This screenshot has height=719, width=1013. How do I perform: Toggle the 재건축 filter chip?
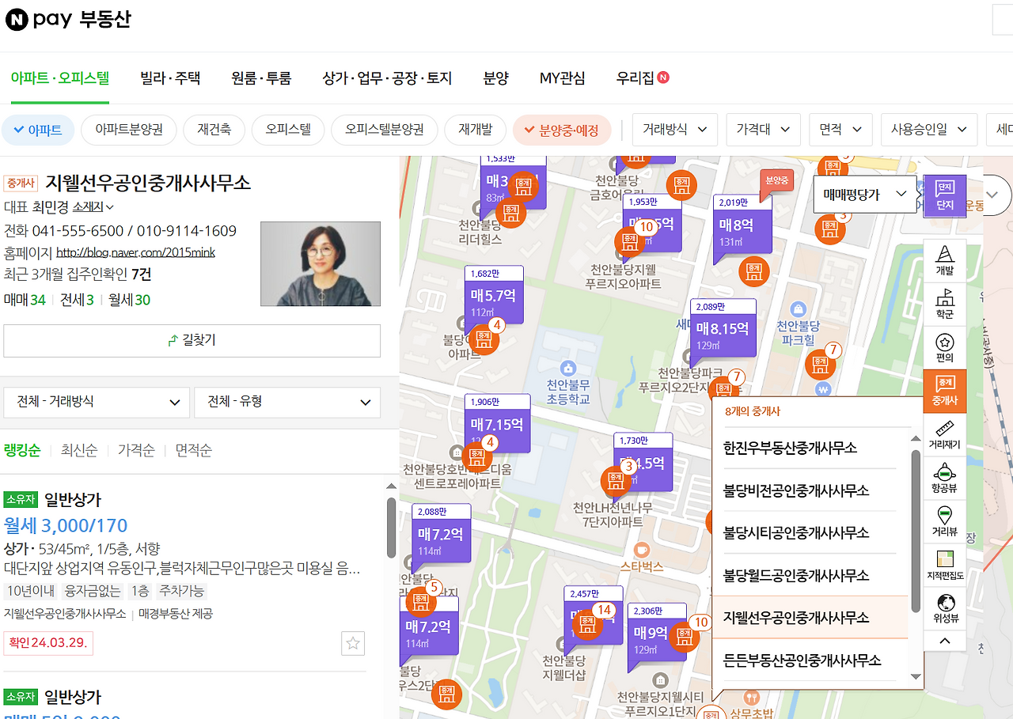tap(214, 130)
